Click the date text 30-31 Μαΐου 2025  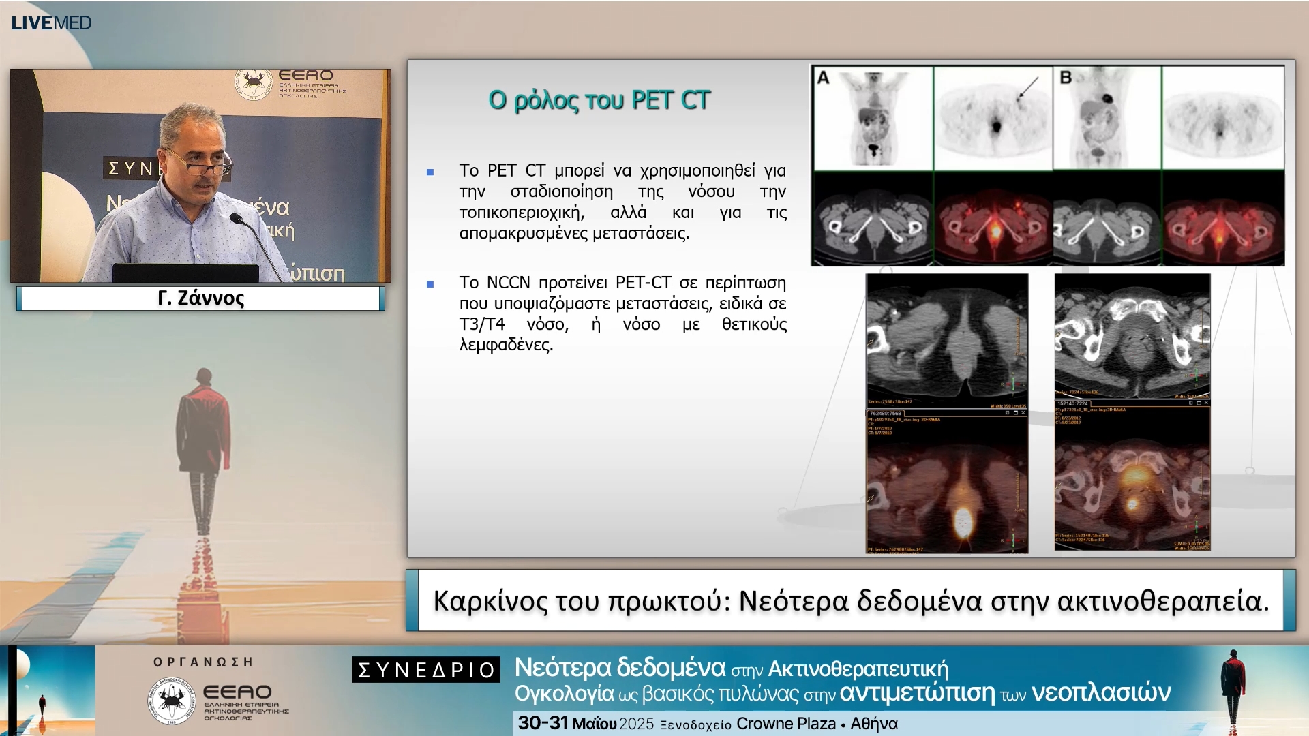point(585,723)
